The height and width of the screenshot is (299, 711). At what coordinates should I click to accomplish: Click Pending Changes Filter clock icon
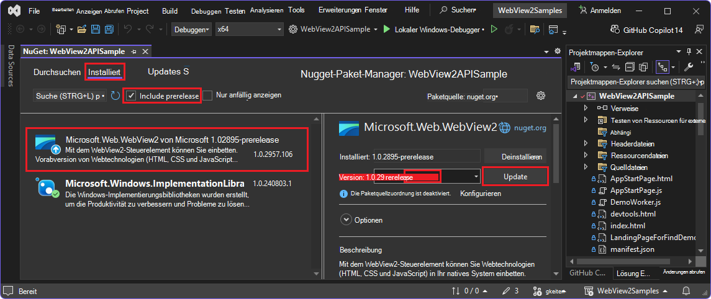[x=594, y=68]
